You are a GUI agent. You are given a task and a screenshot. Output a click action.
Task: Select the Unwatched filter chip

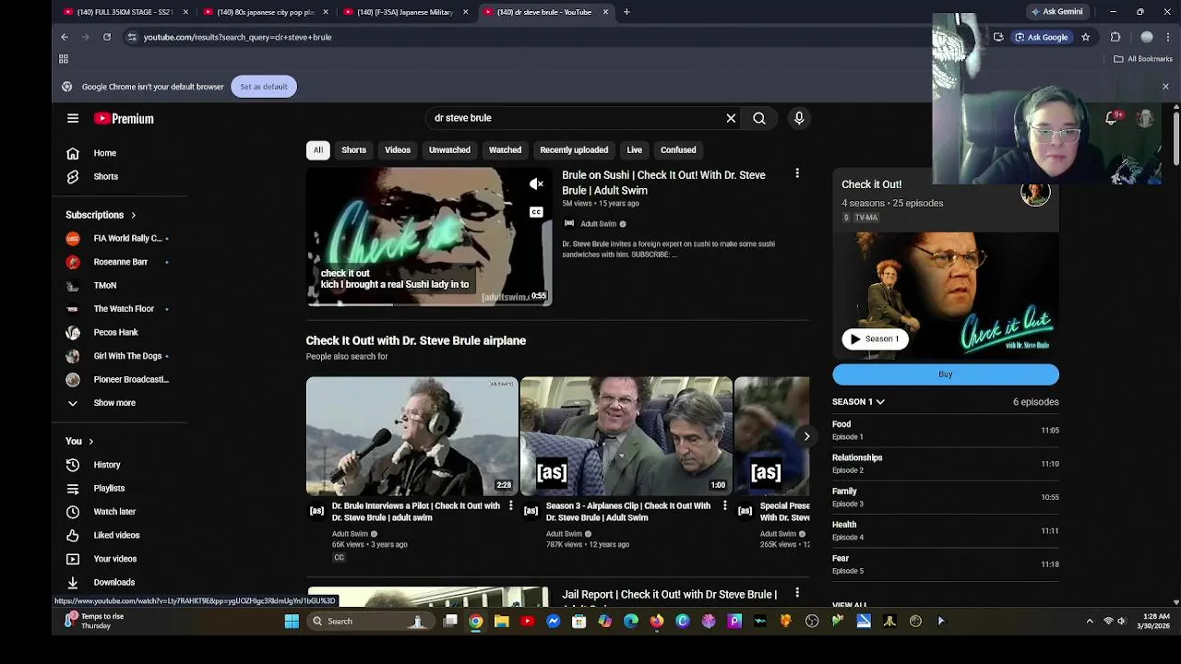point(449,149)
